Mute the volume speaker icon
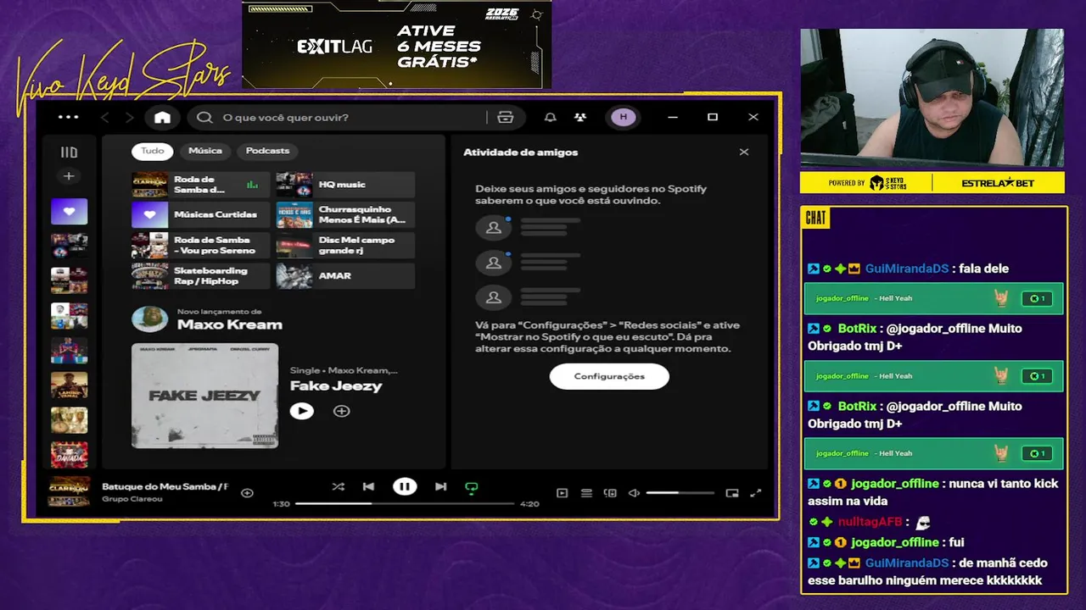The image size is (1086, 610). click(634, 493)
